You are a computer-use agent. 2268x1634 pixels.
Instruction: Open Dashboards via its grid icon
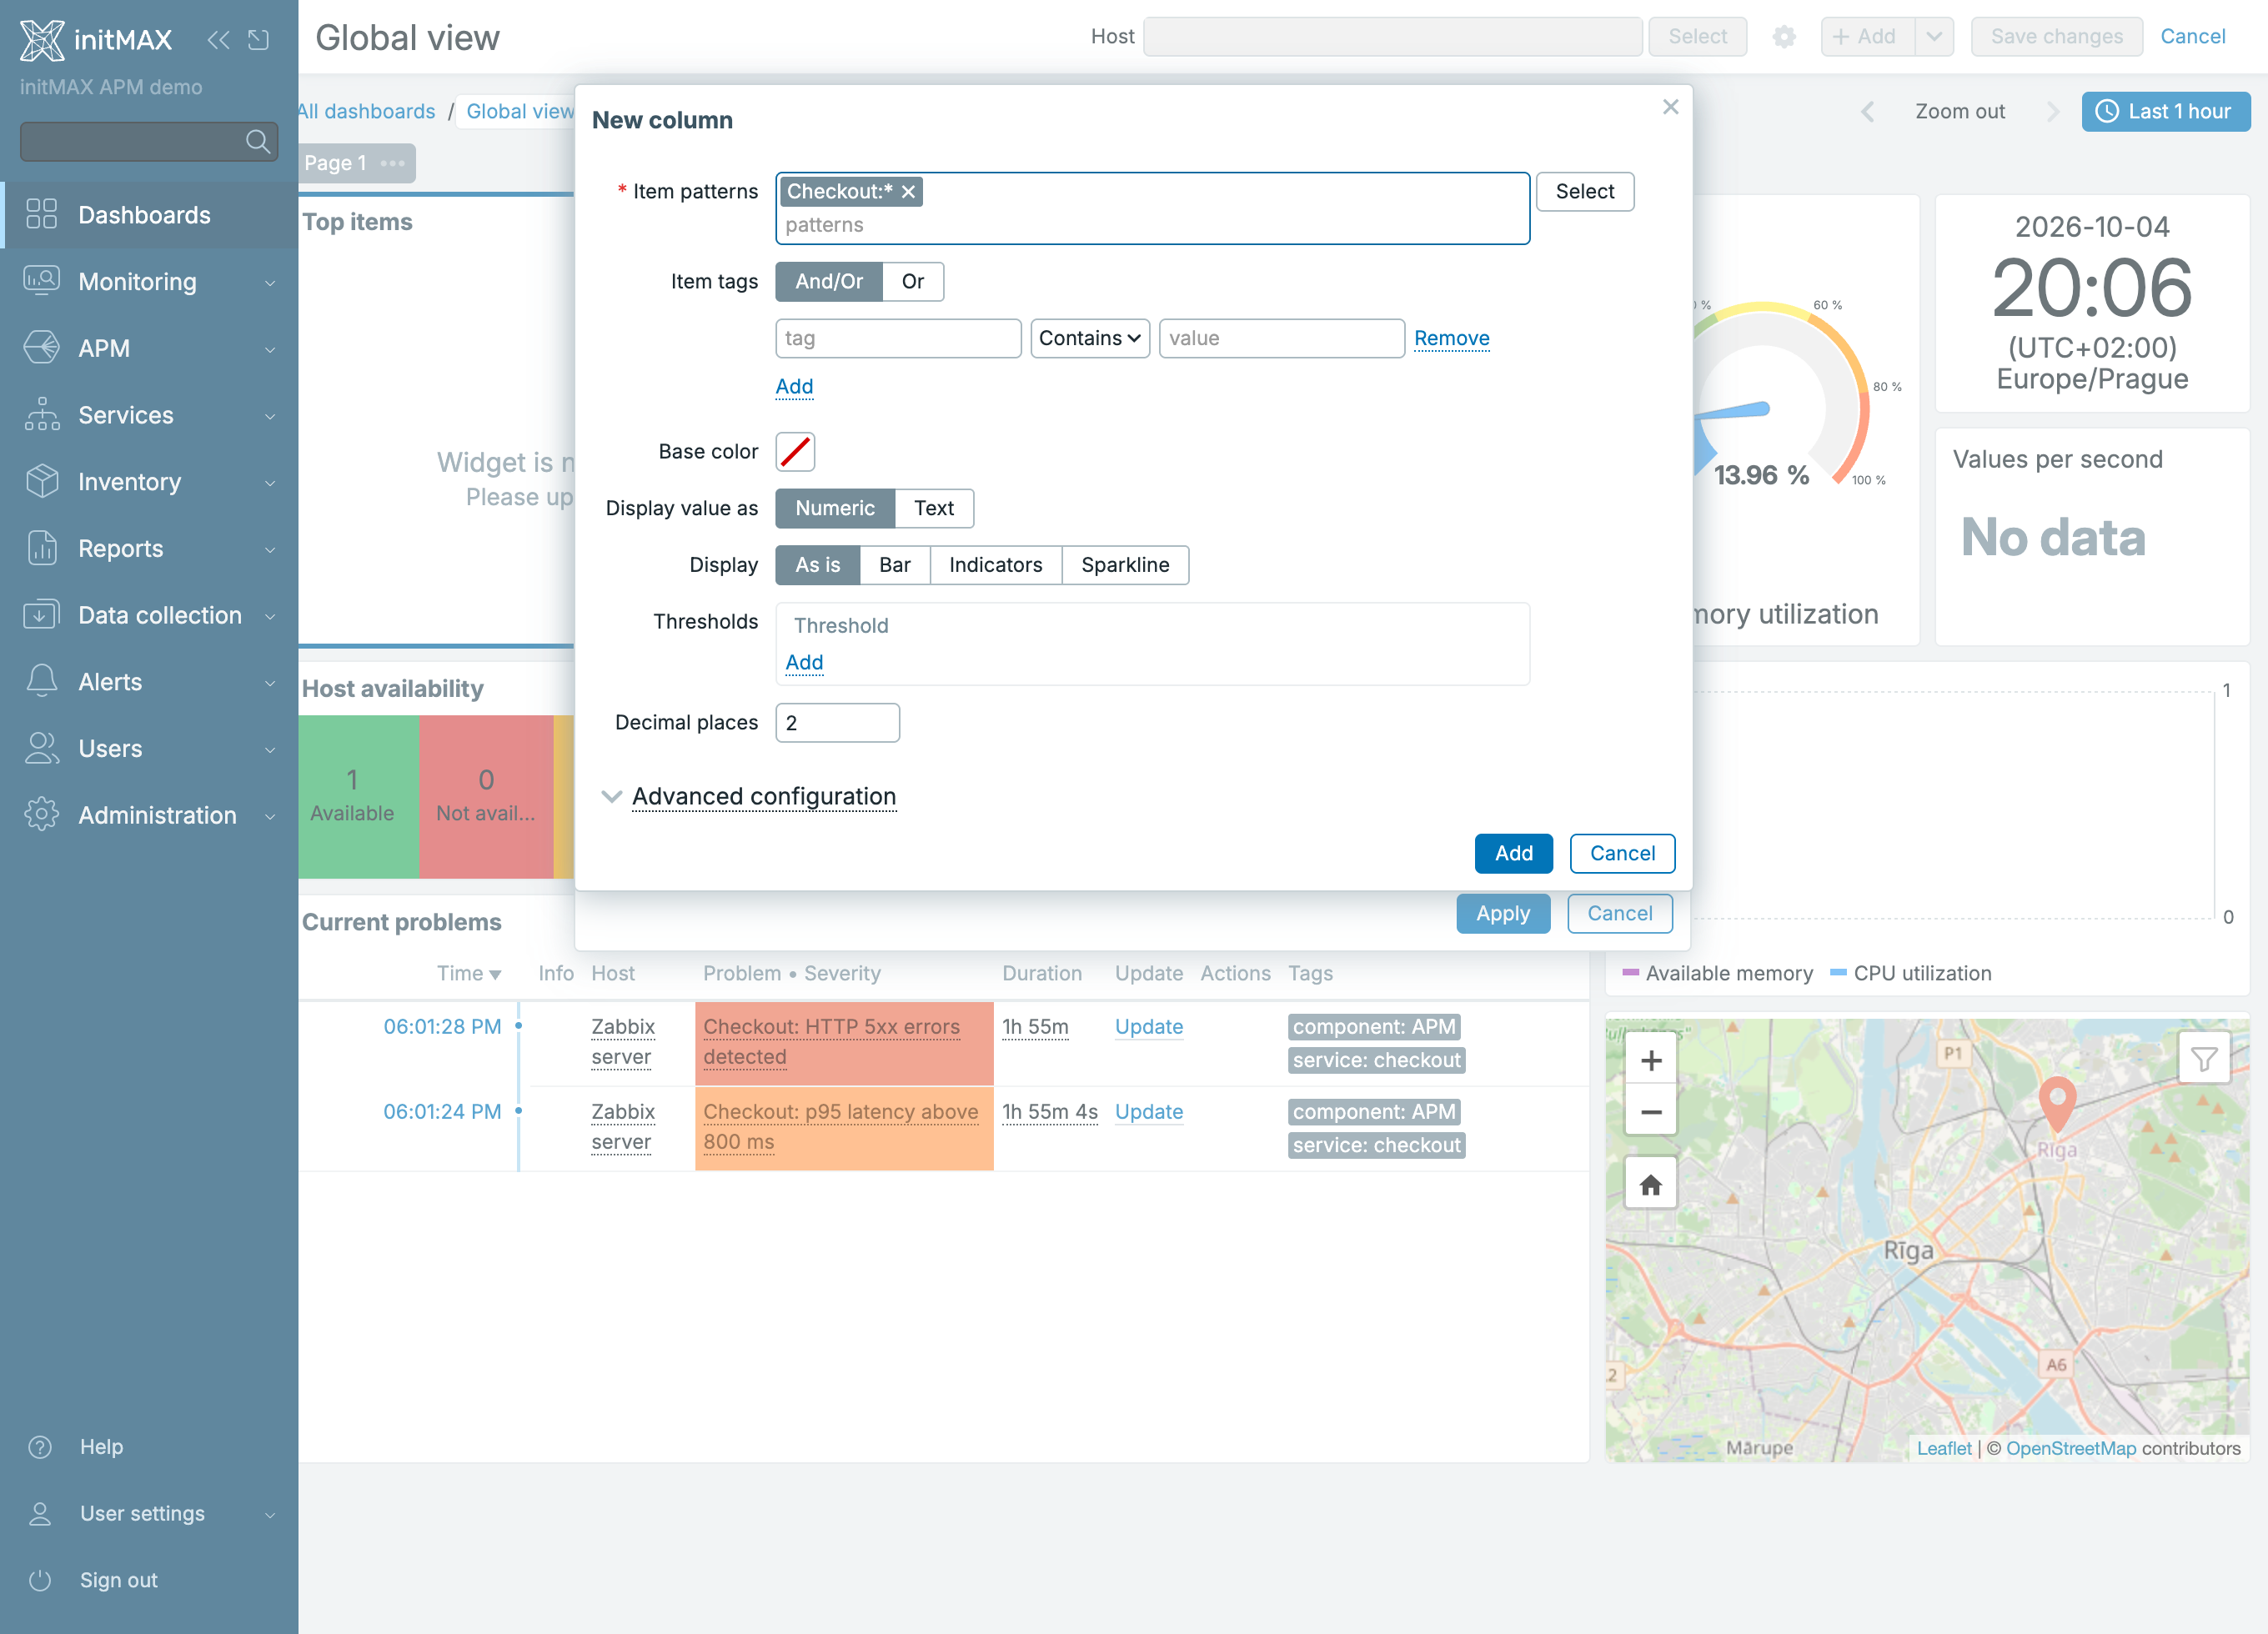click(41, 214)
